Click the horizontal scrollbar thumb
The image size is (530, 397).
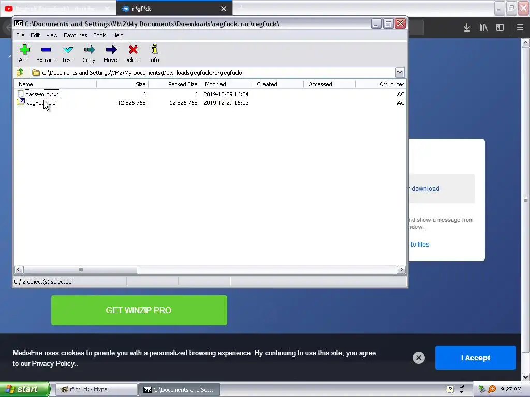pyautogui.click(x=80, y=269)
